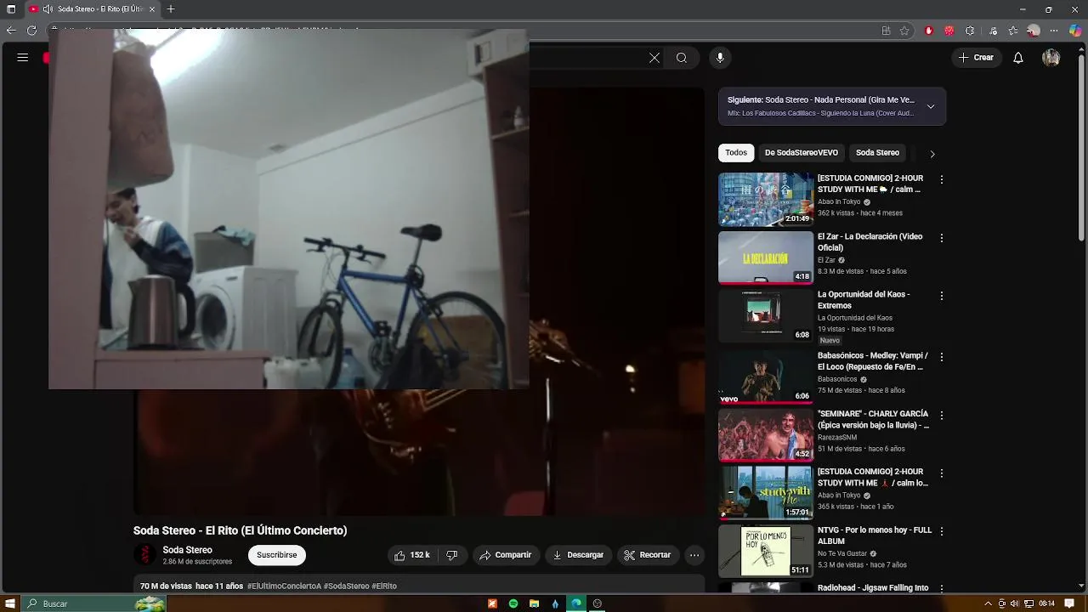Image resolution: width=1088 pixels, height=612 pixels.
Task: Open YouTube notifications bell
Action: pos(1019,58)
